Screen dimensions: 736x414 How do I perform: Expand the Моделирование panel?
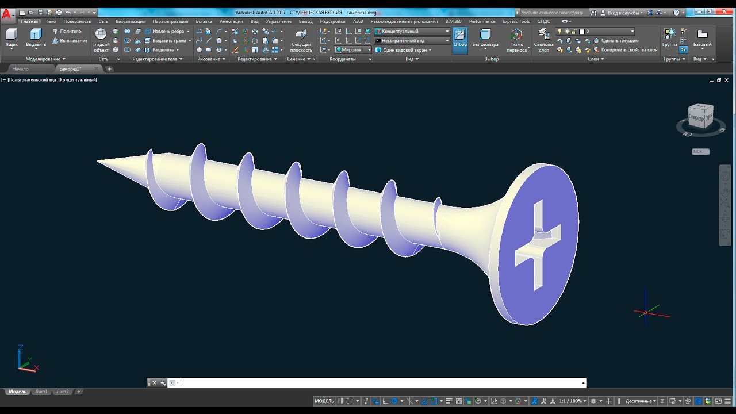(45, 59)
